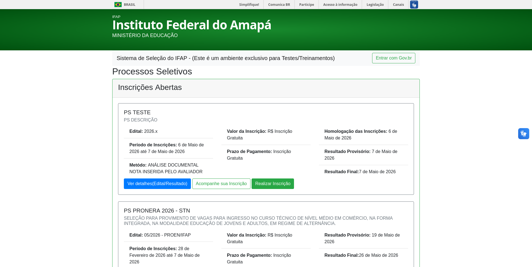The height and width of the screenshot is (267, 532).
Task: Click Entrar com Gov.br button
Action: point(394,58)
